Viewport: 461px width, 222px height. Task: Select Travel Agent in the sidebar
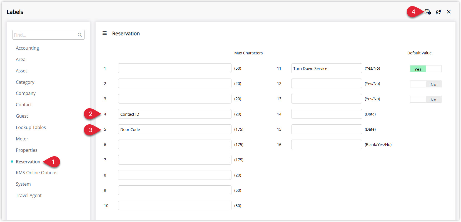coord(29,195)
